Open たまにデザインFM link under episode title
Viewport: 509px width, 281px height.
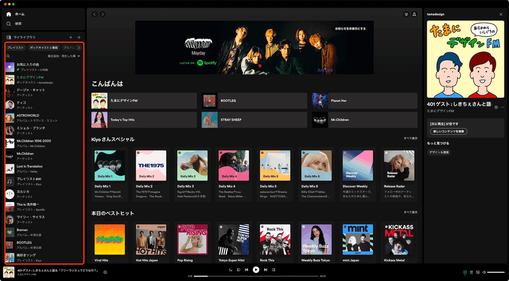point(440,111)
